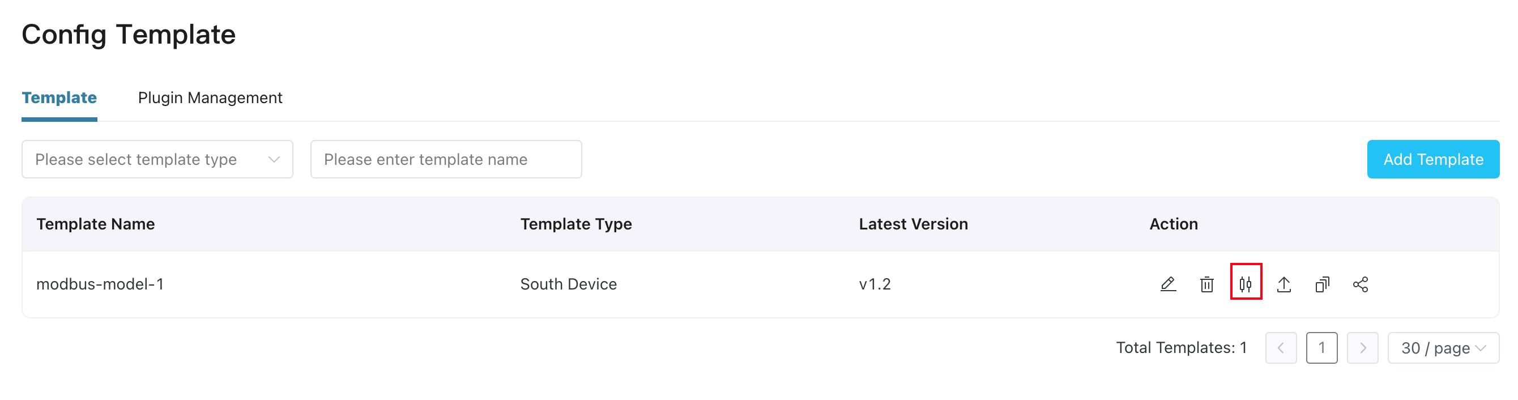Click the share icon for modbus-model-1
This screenshot has width=1518, height=400.
(x=1360, y=284)
